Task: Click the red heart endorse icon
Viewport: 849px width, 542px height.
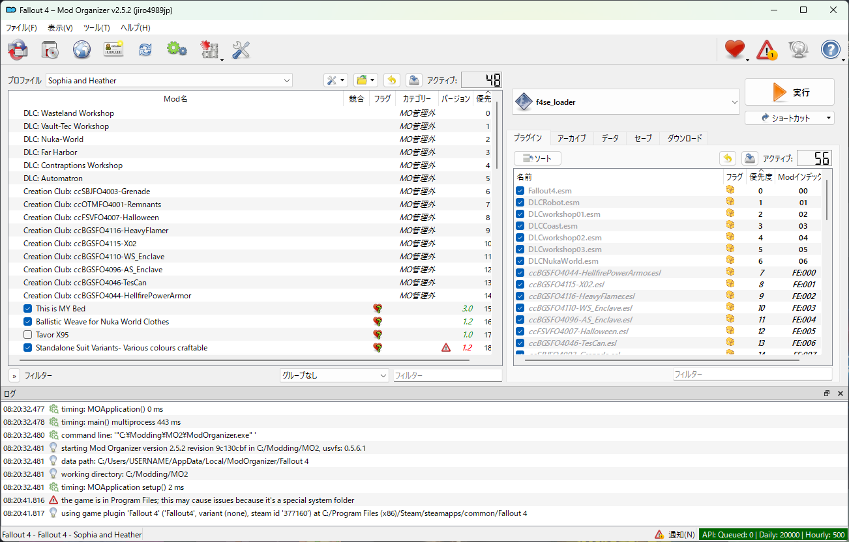Action: tap(735, 50)
